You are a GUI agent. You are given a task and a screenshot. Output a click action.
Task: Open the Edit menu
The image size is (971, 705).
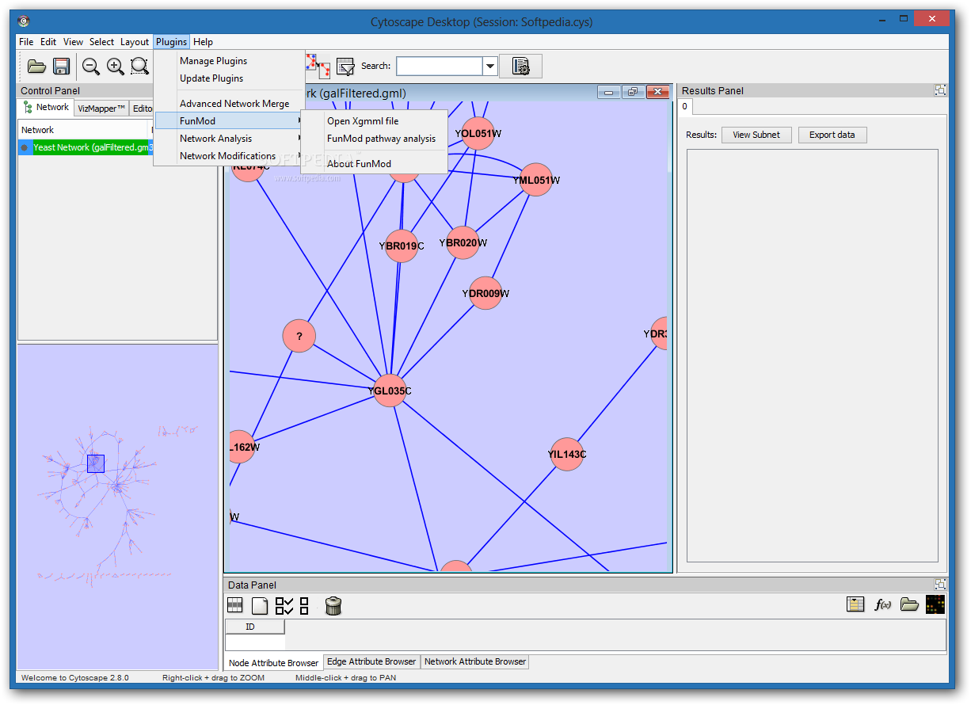pyautogui.click(x=48, y=42)
